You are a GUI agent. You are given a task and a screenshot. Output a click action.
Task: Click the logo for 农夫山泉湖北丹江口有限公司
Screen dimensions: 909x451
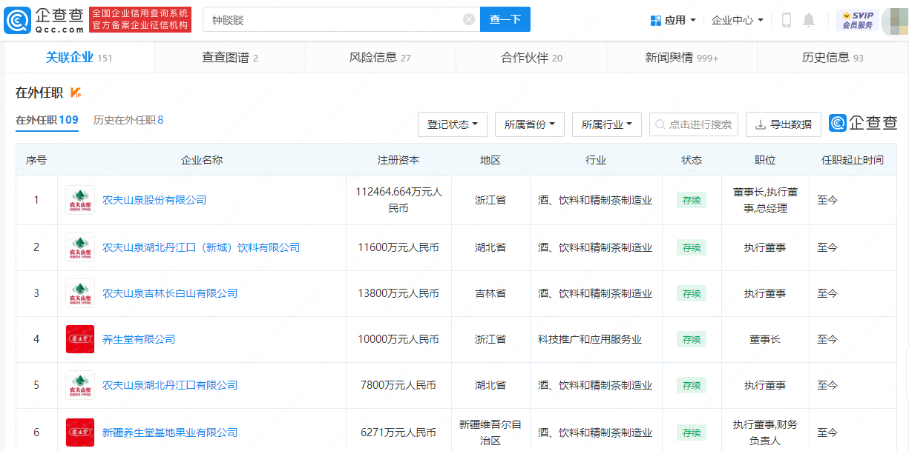point(80,385)
